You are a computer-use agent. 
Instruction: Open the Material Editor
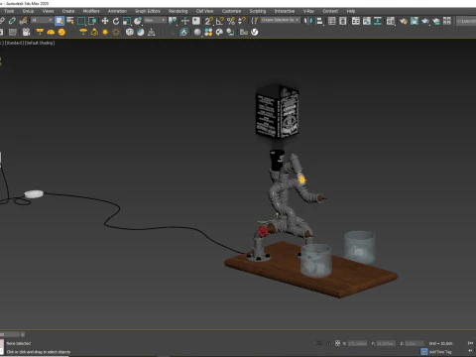[391, 21]
